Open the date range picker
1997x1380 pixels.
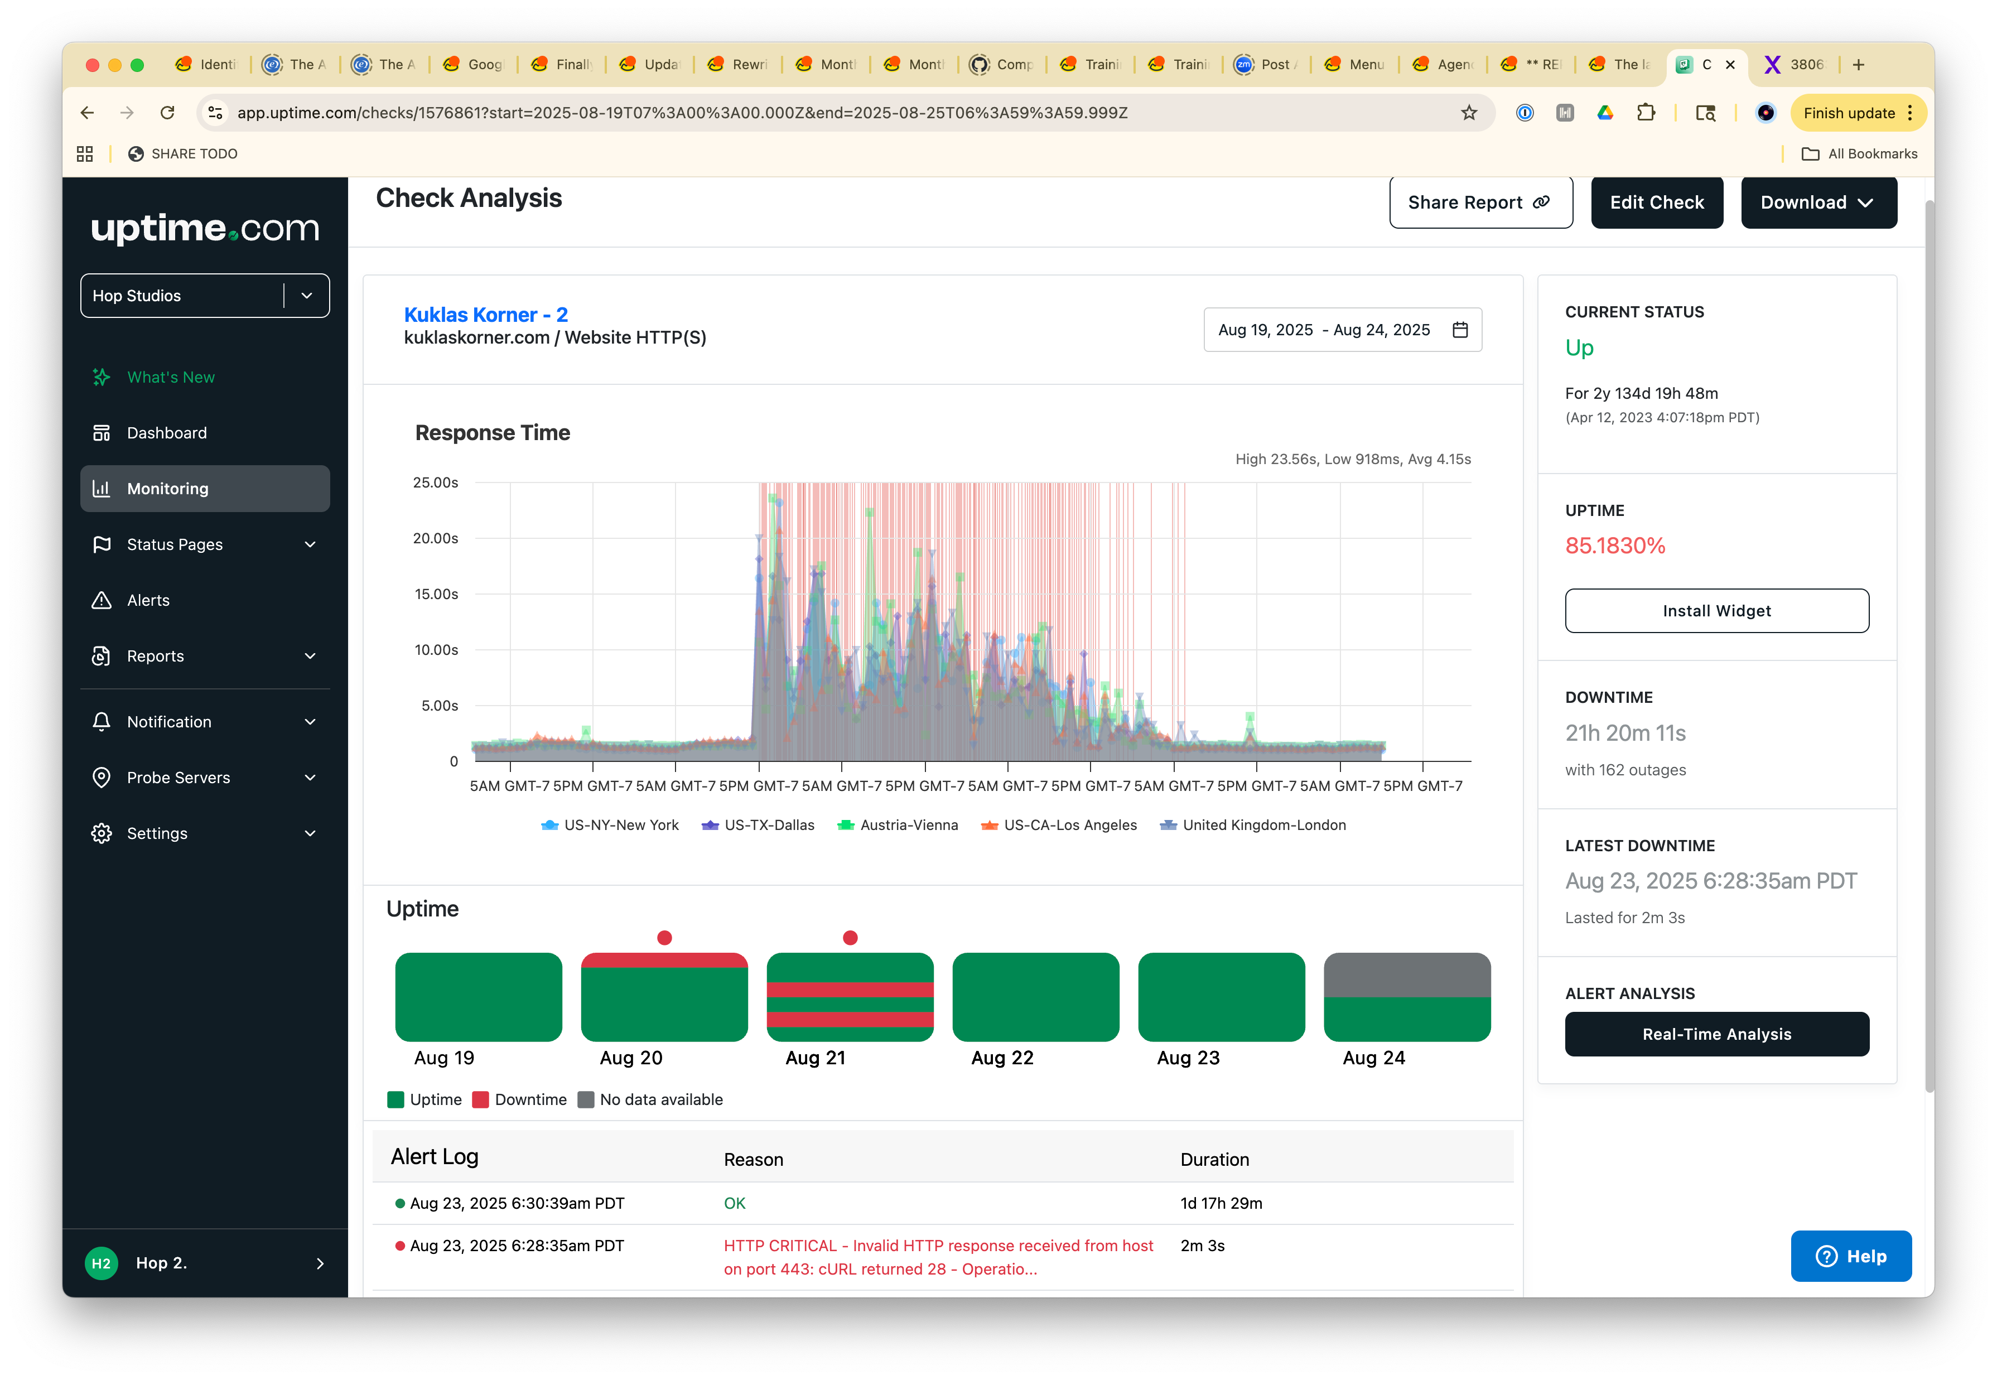click(x=1343, y=330)
